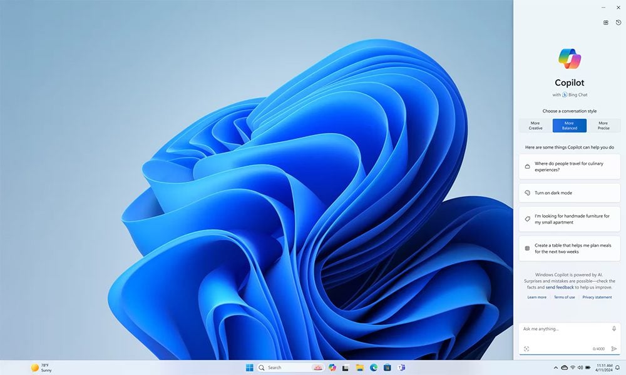Open Copilot from the taskbar icon

point(332,367)
